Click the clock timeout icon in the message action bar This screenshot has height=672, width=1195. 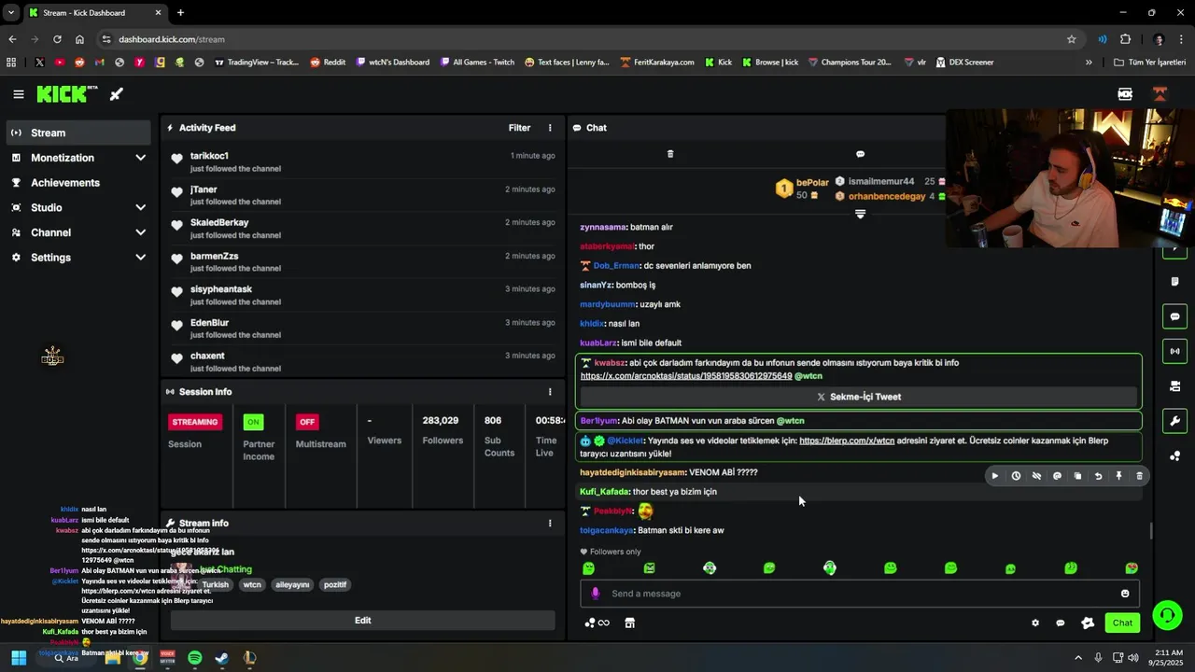[x=1016, y=476]
